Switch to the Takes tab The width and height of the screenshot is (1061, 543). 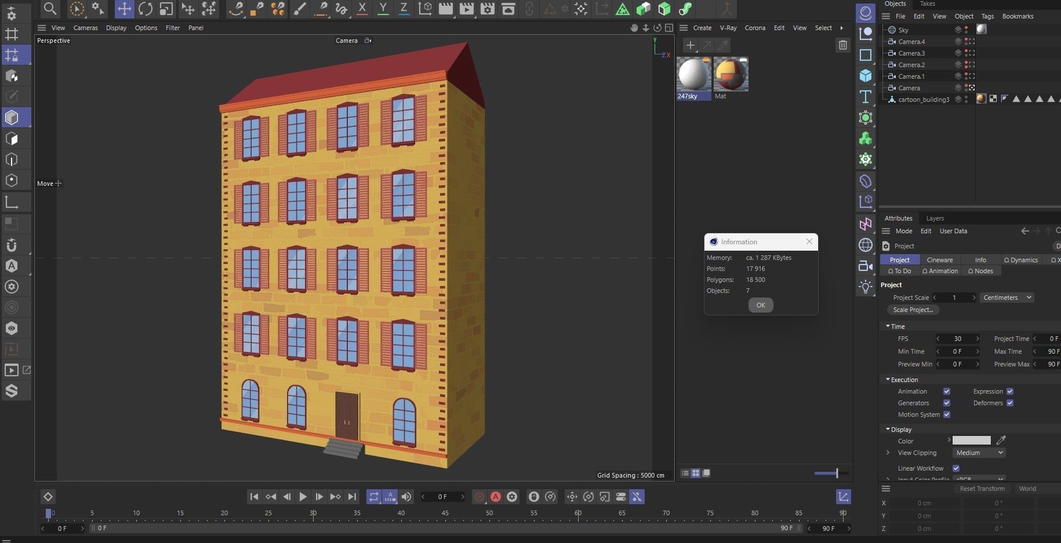pyautogui.click(x=928, y=3)
